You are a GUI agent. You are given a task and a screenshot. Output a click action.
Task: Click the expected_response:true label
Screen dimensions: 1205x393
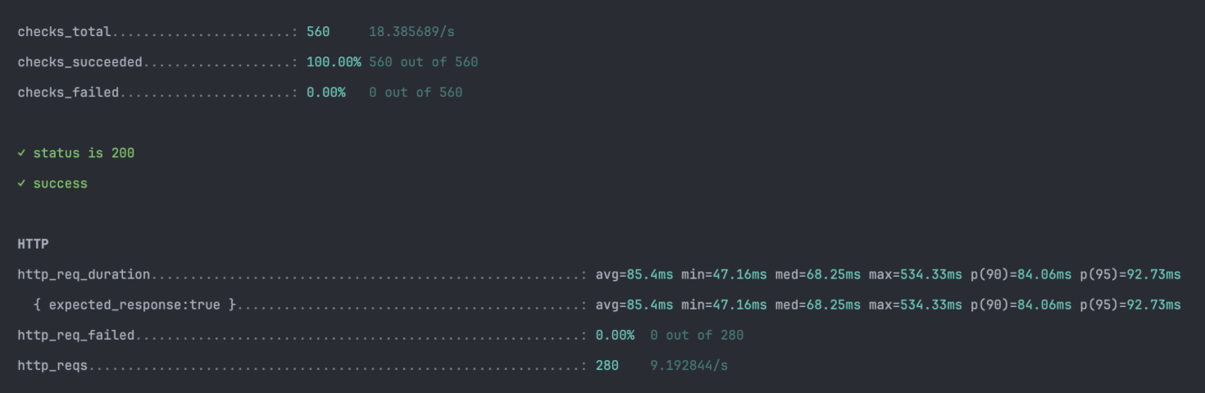[134, 305]
